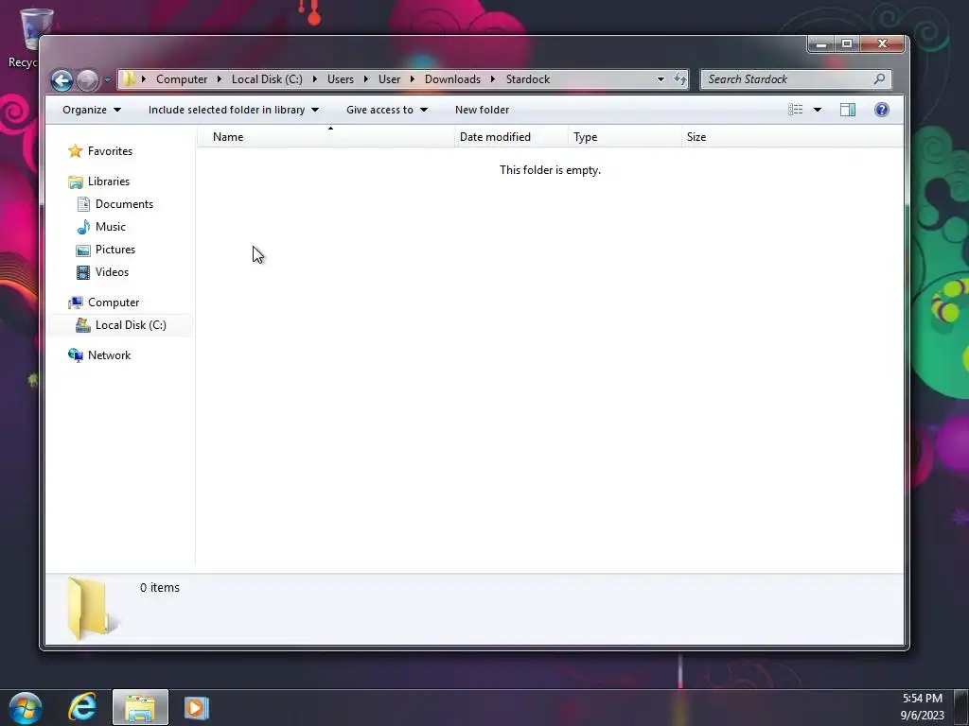Screen dimensions: 969x726
Task: Open the Videos library
Action: [112, 272]
